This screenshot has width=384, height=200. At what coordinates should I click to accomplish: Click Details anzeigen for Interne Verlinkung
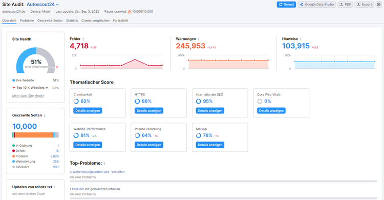(149, 145)
